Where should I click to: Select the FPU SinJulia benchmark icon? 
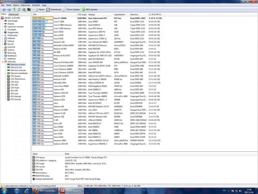[9, 99]
